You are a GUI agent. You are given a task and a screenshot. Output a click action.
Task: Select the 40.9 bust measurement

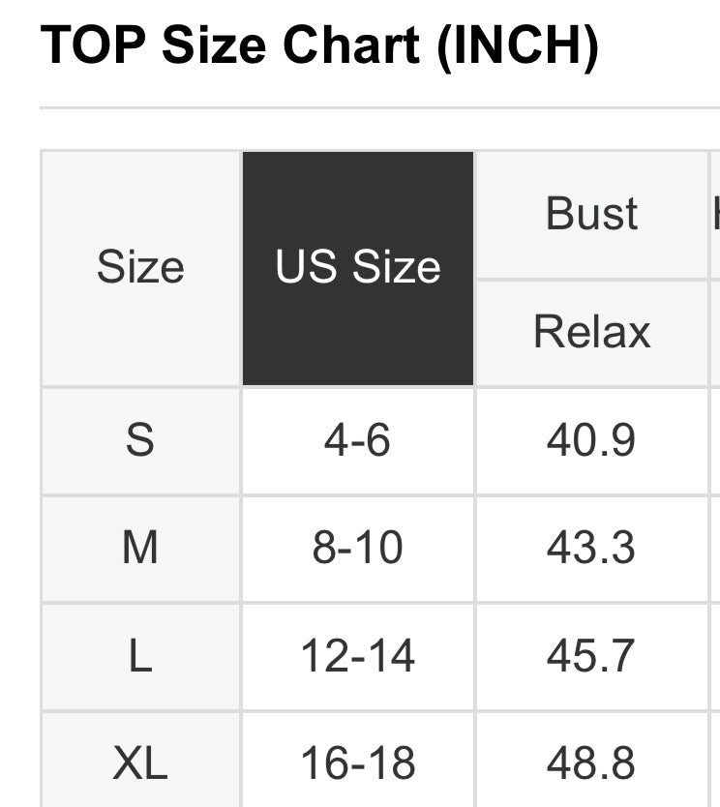591,441
